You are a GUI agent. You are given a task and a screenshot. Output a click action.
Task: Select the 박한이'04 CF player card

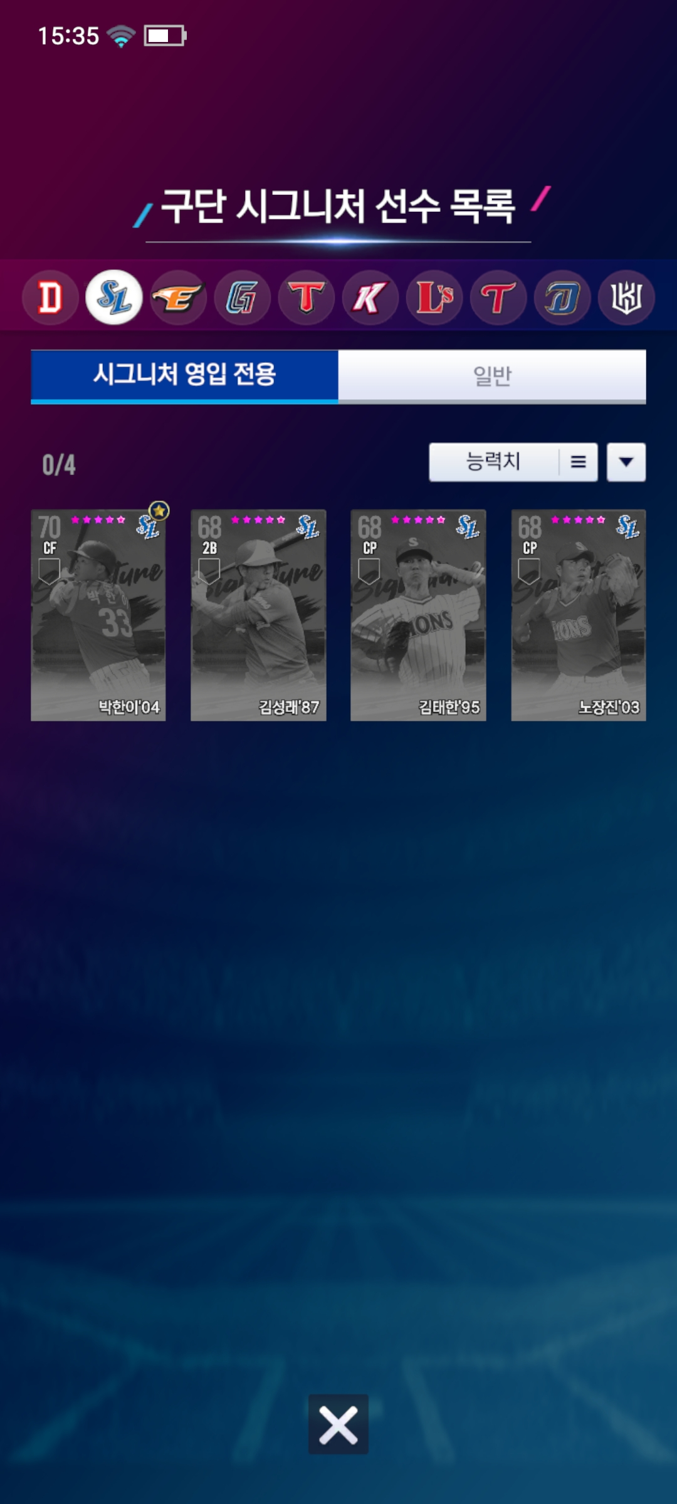pyautogui.click(x=98, y=615)
